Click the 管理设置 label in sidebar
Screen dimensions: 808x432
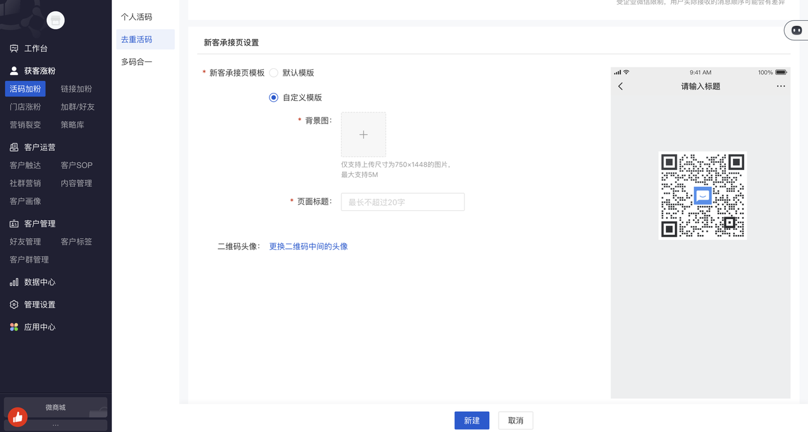40,304
